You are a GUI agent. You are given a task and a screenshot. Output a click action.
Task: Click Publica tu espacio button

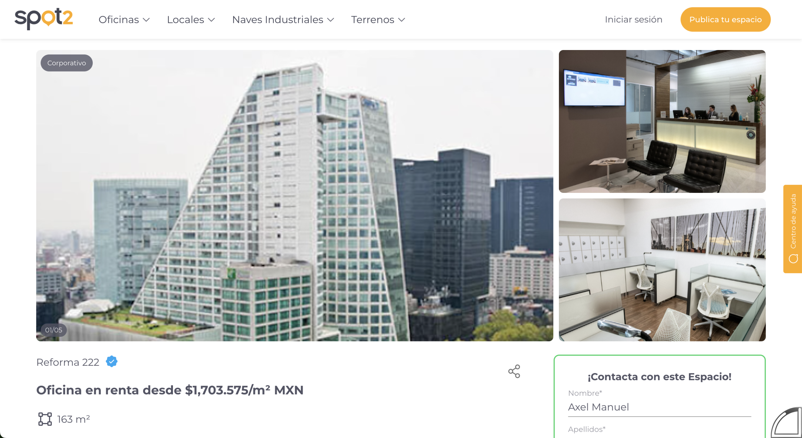[x=725, y=19]
